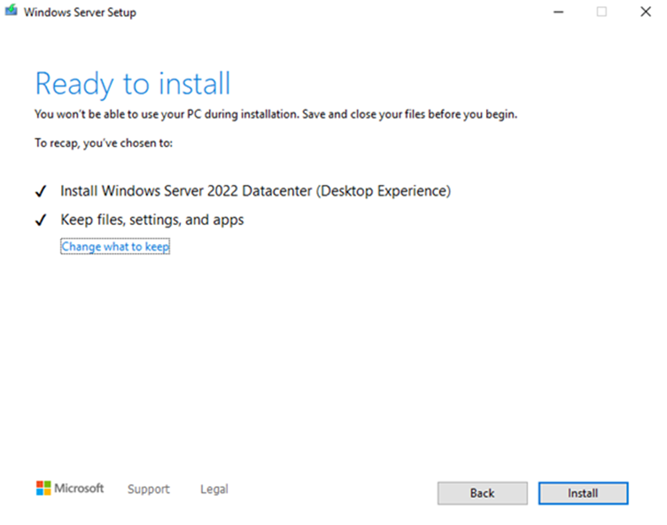This screenshot has height=525, width=667.
Task: Click the 'Ready to install' heading
Action: click(x=133, y=84)
